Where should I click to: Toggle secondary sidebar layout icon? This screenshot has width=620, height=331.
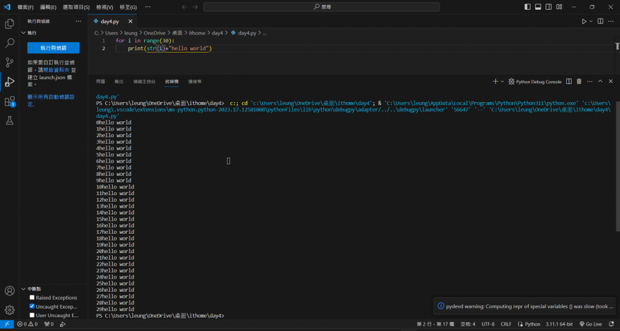click(x=549, y=7)
